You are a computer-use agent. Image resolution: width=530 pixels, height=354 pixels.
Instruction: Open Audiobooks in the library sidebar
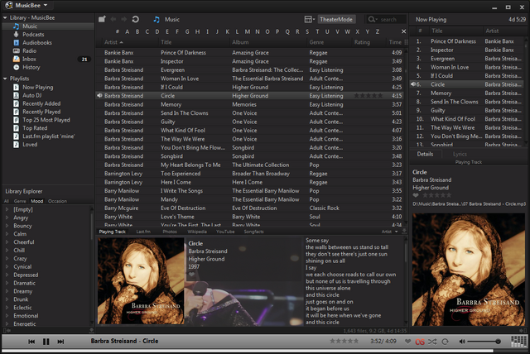coord(36,42)
